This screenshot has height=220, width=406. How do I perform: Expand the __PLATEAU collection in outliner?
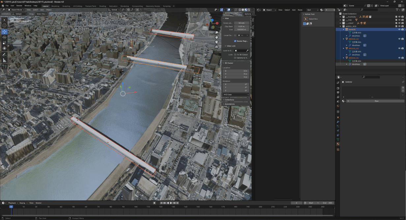click(340, 17)
